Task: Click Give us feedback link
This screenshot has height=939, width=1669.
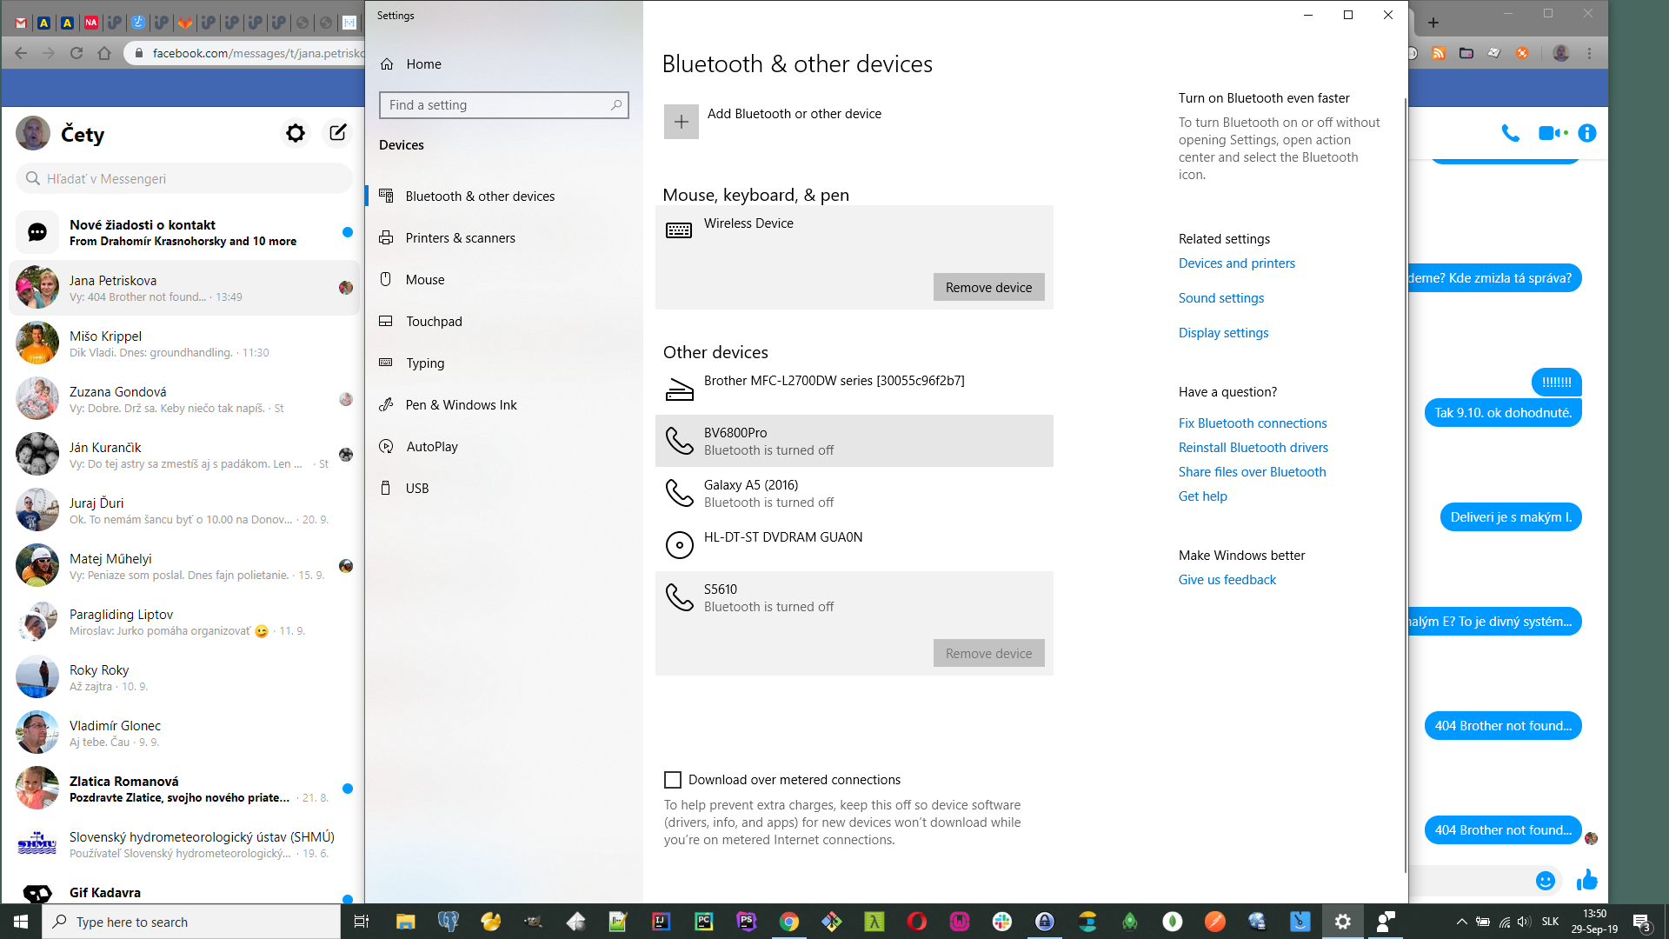Action: [x=1227, y=580]
